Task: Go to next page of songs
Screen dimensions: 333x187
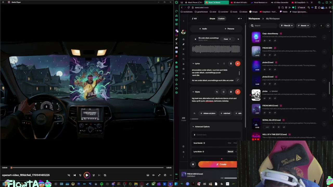Action: (328, 25)
